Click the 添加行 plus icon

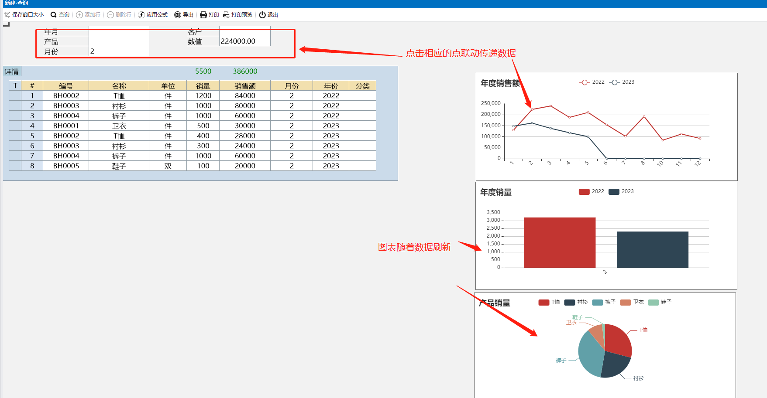(79, 15)
